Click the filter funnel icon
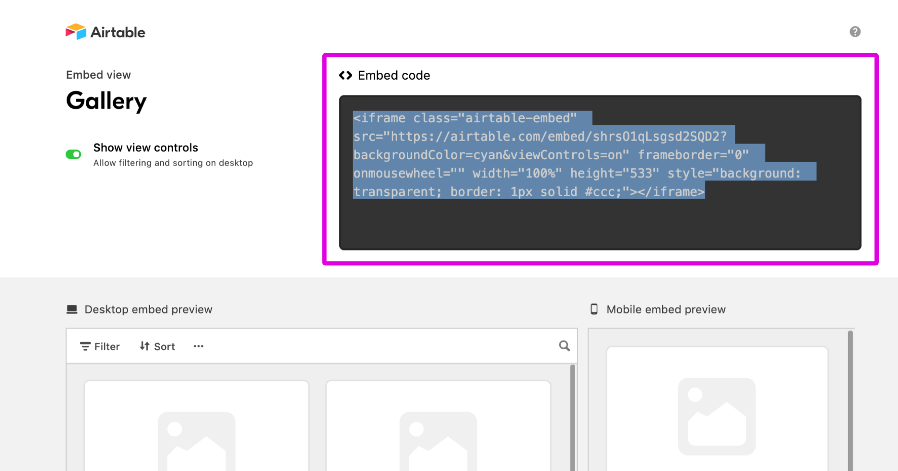This screenshot has height=471, width=898. 85,346
